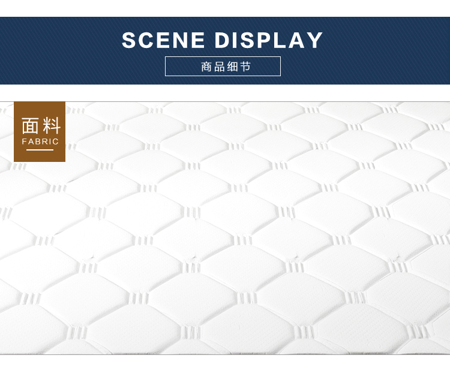Click the letter D of DISPLAY

pos(223,40)
